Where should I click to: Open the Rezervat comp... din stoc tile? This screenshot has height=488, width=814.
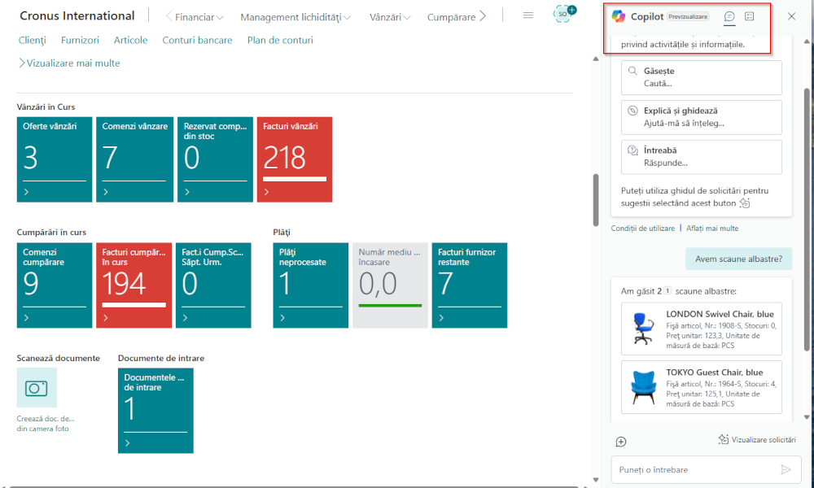pos(215,159)
